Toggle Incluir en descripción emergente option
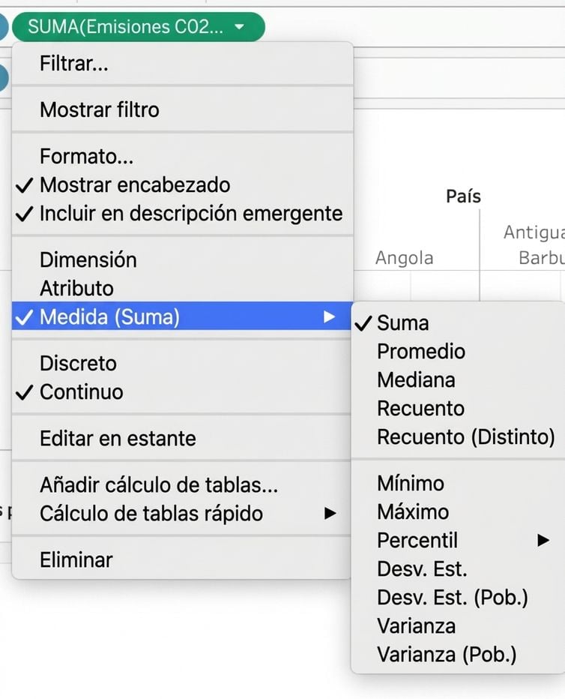Viewport: 565px width, 699px height. 182,213
